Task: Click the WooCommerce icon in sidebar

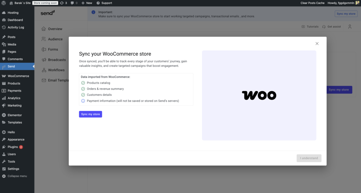Action: 4,76
